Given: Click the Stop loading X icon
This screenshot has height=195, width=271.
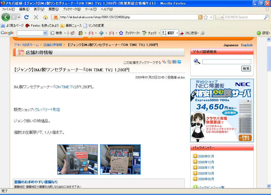Looking at the screenshot, I should pyautogui.click(x=36, y=17).
